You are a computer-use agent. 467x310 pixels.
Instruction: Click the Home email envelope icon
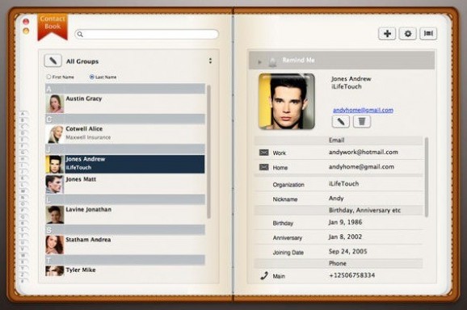[264, 167]
